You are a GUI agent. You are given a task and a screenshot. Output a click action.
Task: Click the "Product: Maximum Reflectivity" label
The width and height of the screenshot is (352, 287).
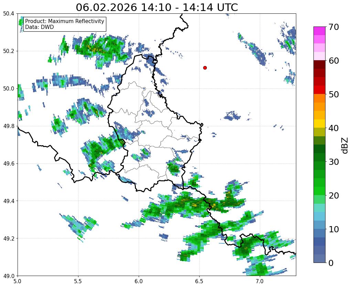65,21
